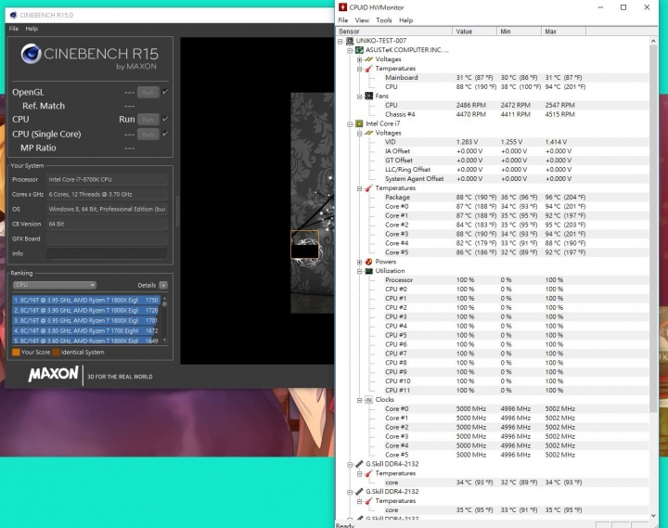Open HWMonitor View menu
Image resolution: width=668 pixels, height=528 pixels.
(362, 20)
